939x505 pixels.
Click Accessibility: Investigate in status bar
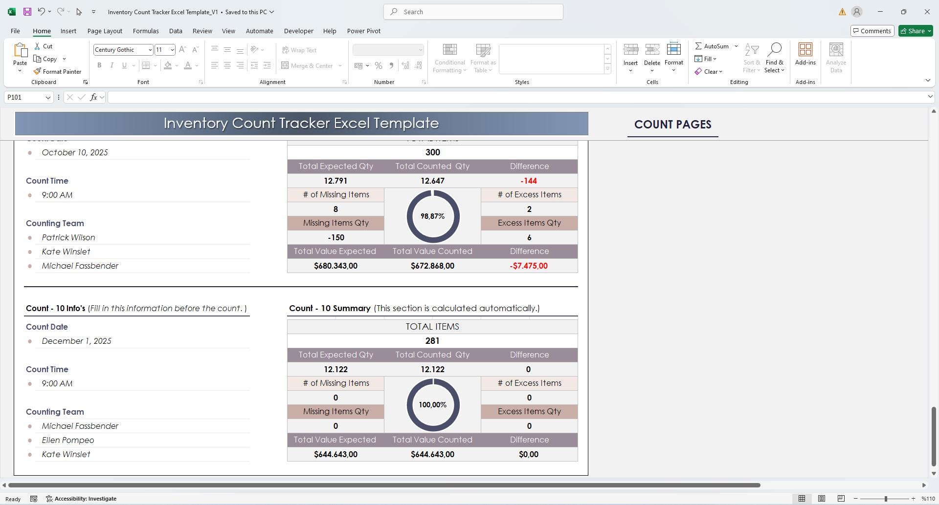coord(81,499)
